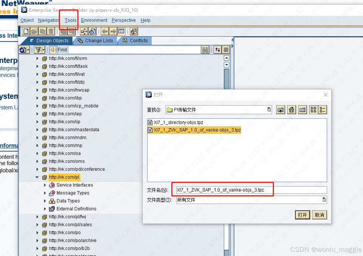
Task: Click the Up One Level folder icon
Action: tap(281, 110)
